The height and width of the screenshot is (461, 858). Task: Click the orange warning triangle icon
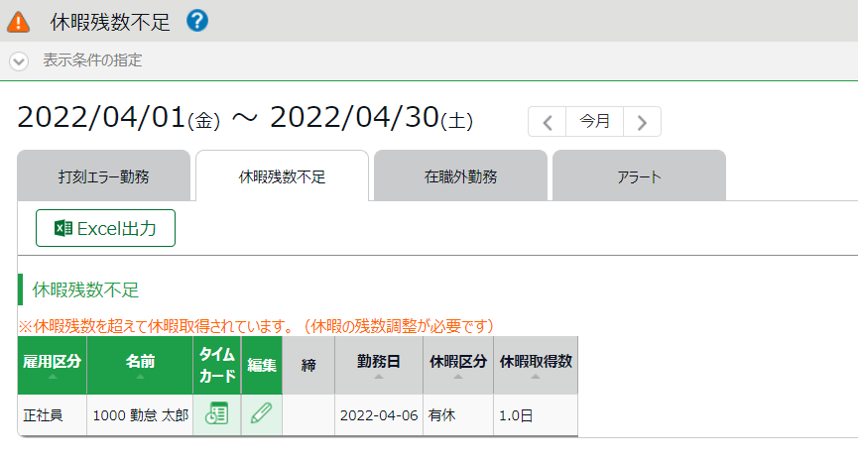click(19, 23)
